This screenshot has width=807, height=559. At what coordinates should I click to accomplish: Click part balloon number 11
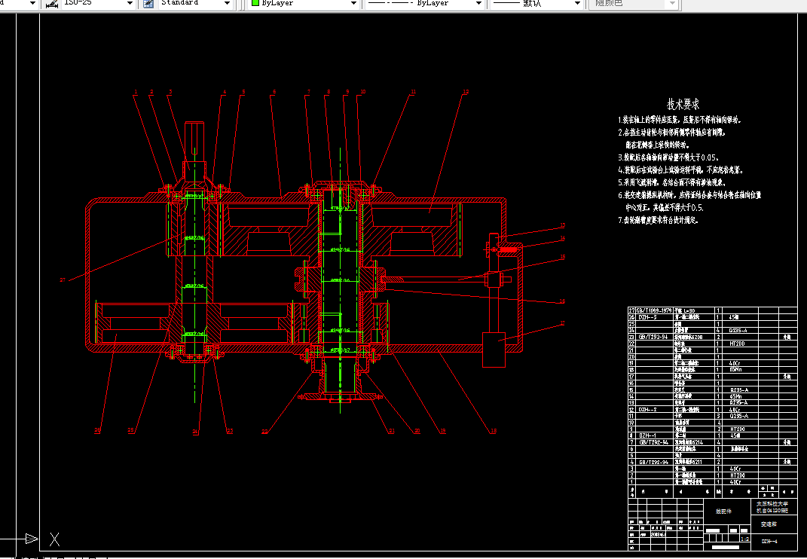click(413, 92)
